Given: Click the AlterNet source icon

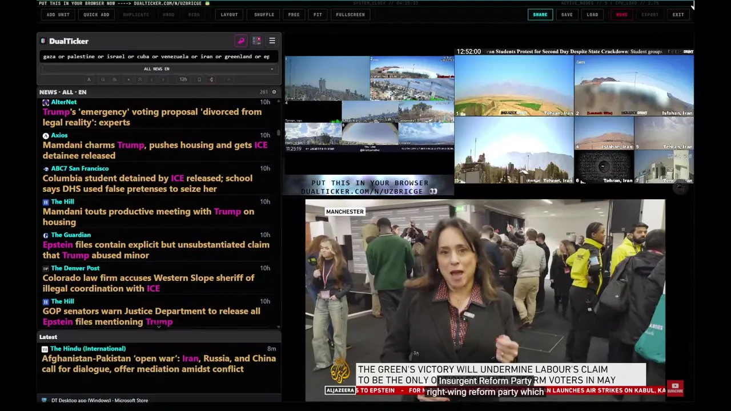Looking at the screenshot, I should (x=46, y=102).
